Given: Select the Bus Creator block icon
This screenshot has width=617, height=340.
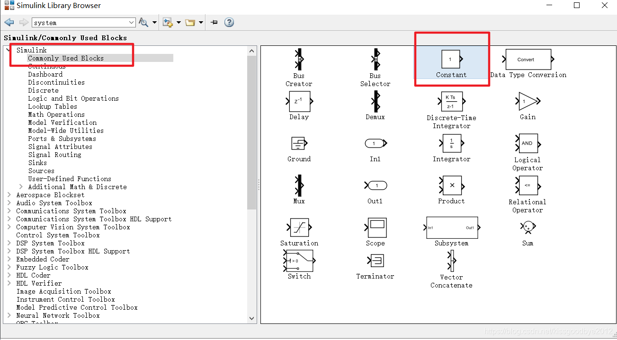Looking at the screenshot, I should (x=299, y=60).
